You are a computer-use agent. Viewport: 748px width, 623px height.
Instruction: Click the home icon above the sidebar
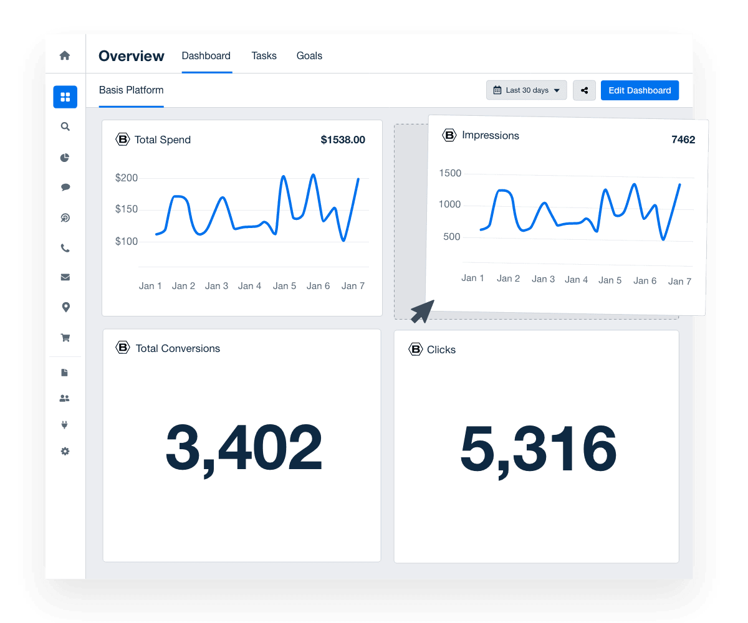click(65, 55)
